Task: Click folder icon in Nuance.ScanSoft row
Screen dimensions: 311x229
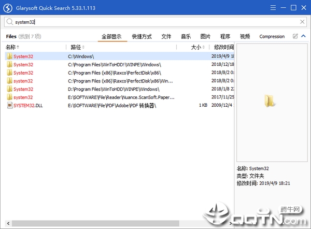Action: click(9, 97)
